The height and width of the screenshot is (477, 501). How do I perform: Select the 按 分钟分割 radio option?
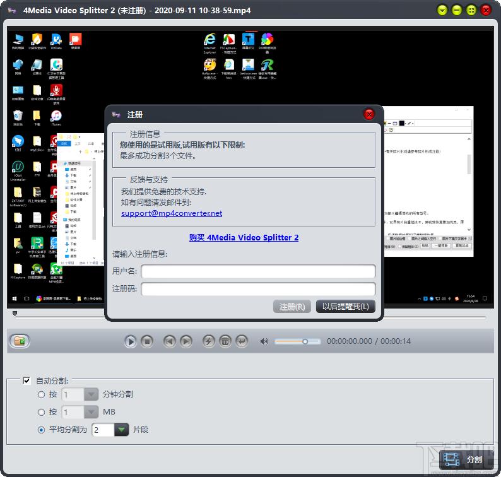pyautogui.click(x=41, y=394)
